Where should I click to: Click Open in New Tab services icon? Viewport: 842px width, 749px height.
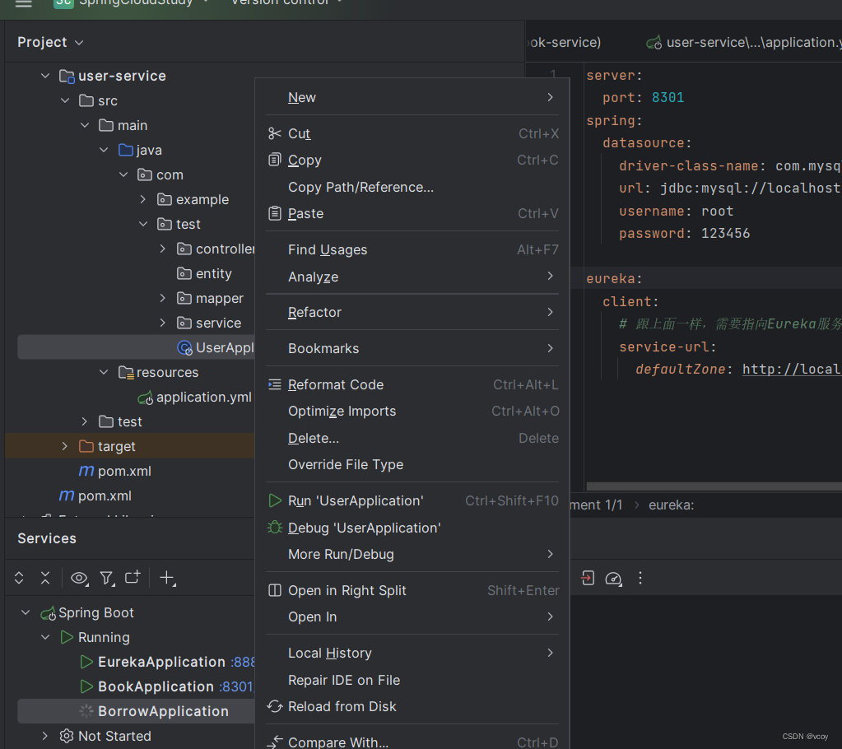(x=133, y=577)
